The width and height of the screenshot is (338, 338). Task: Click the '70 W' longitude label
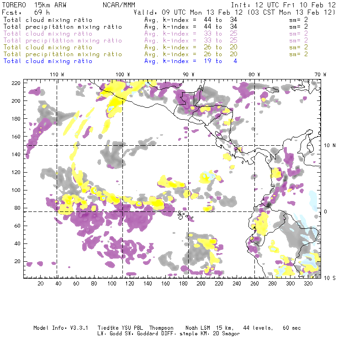point(320,74)
